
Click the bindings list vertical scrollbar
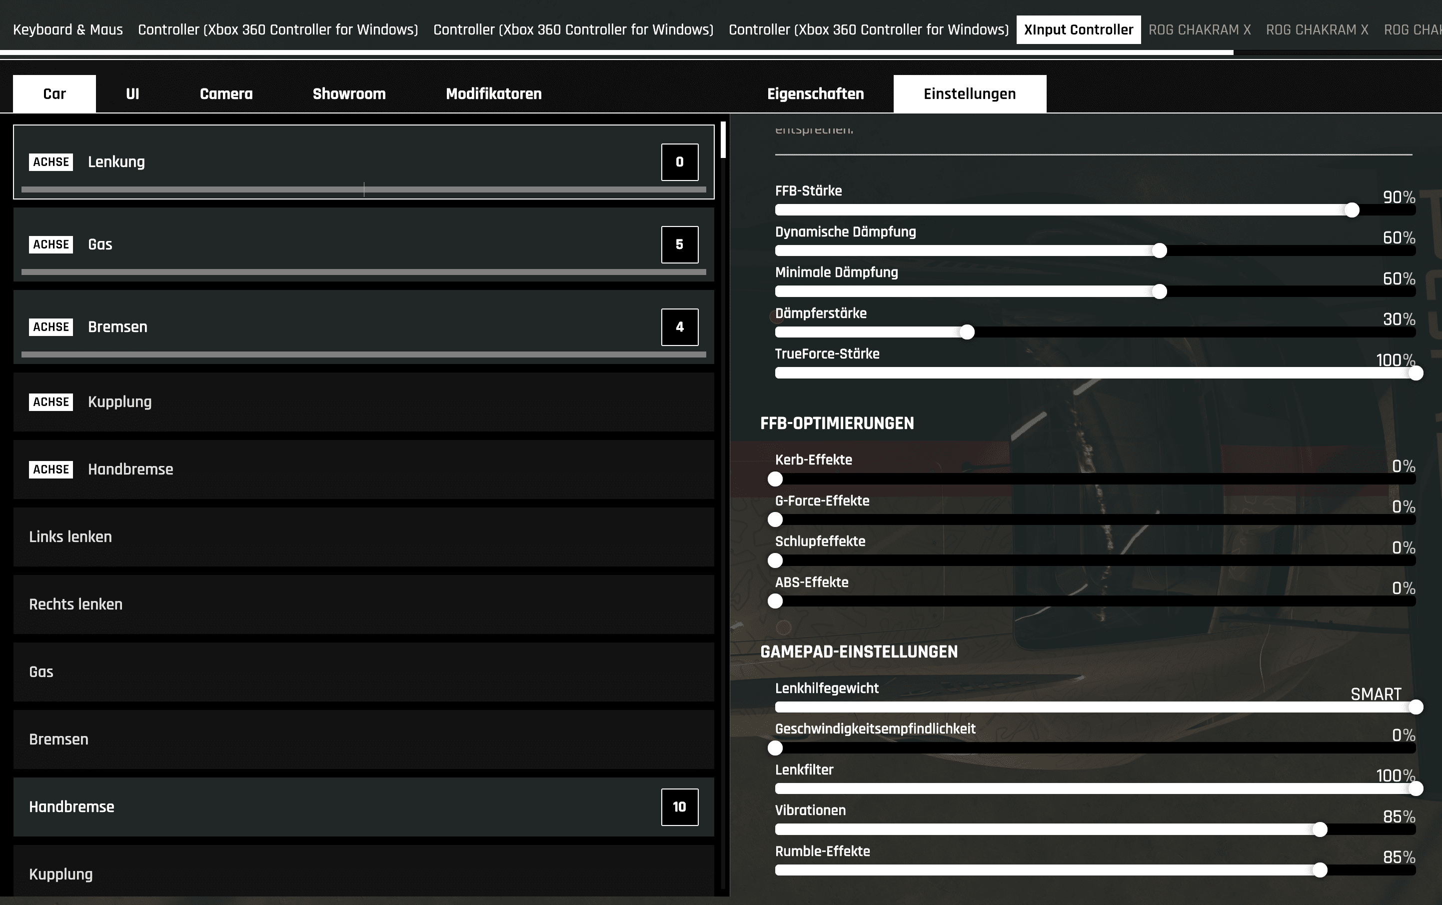click(x=723, y=140)
